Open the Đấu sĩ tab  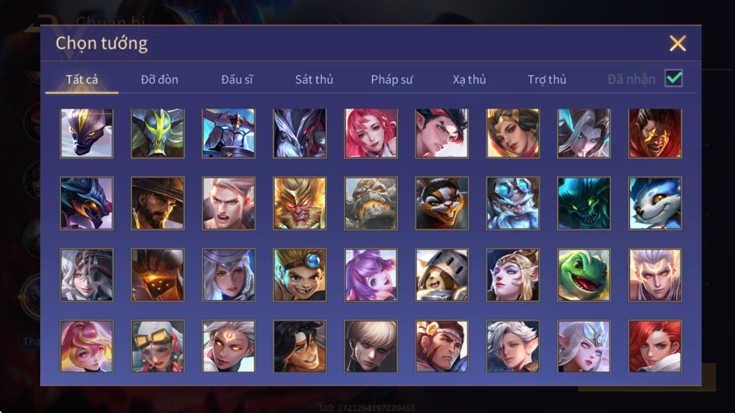click(237, 79)
